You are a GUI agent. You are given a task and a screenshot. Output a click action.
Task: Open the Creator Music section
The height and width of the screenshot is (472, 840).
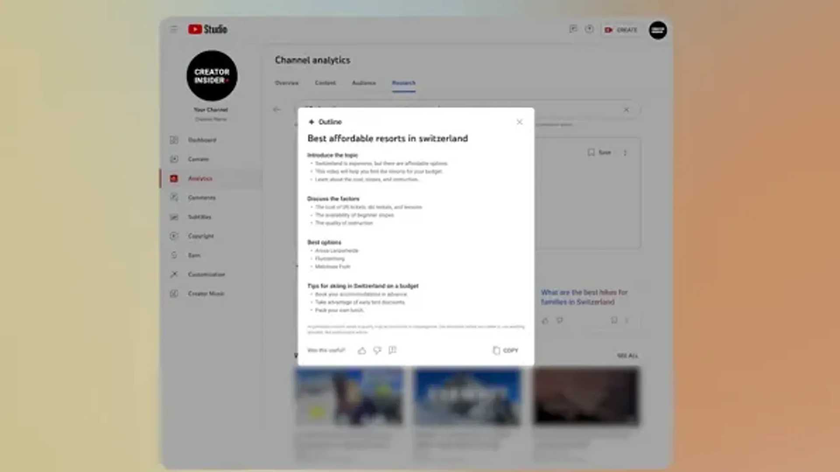tap(206, 294)
